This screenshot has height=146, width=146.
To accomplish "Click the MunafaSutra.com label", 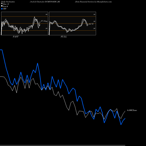I will pyautogui.click(x=104, y=2).
